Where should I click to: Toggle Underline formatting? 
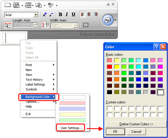[74, 14]
